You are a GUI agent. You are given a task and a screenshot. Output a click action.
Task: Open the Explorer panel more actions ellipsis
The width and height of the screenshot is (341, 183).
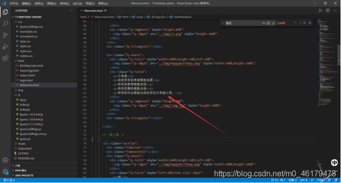point(71,10)
